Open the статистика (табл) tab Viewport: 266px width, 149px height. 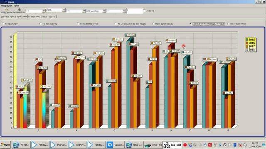(x=38, y=17)
